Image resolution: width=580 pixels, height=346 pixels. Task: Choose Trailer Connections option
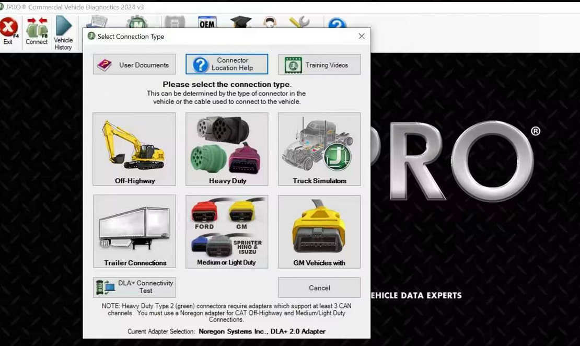(134, 231)
